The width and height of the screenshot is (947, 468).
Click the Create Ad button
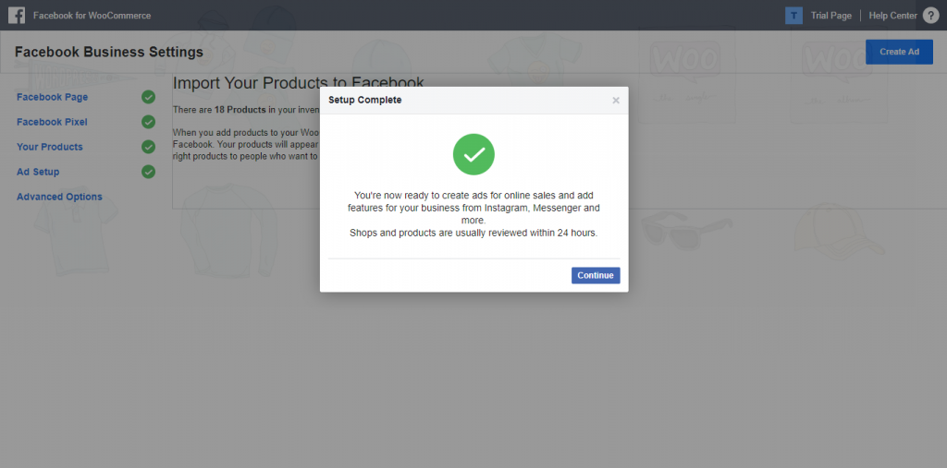click(x=899, y=52)
